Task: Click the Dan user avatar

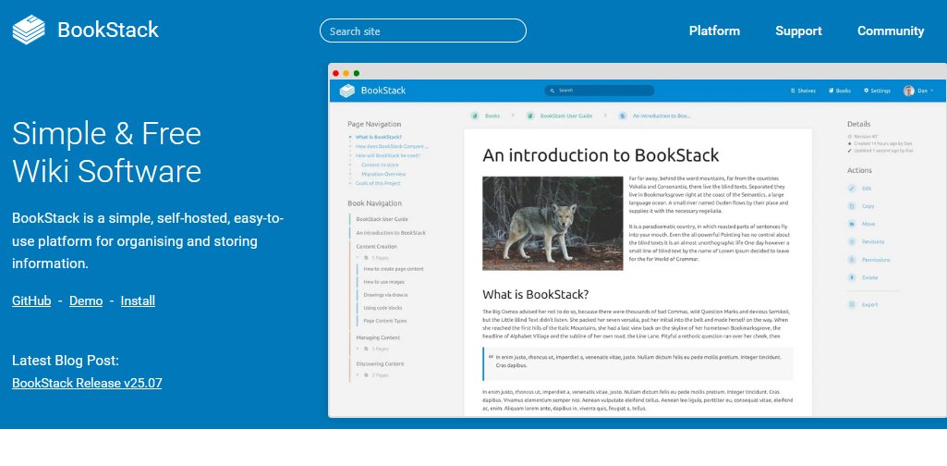Action: point(908,91)
